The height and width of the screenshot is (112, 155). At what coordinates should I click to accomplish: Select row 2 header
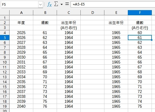point(5,23)
